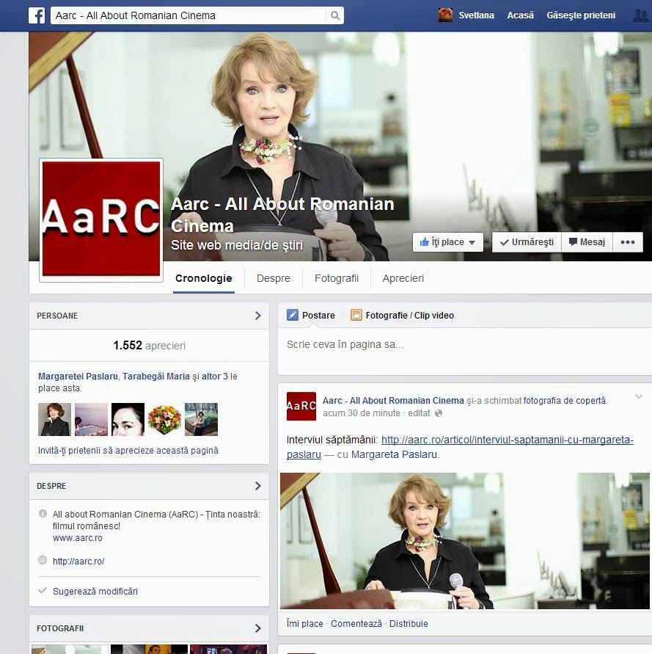Open the post's cover photo image

pos(465,540)
